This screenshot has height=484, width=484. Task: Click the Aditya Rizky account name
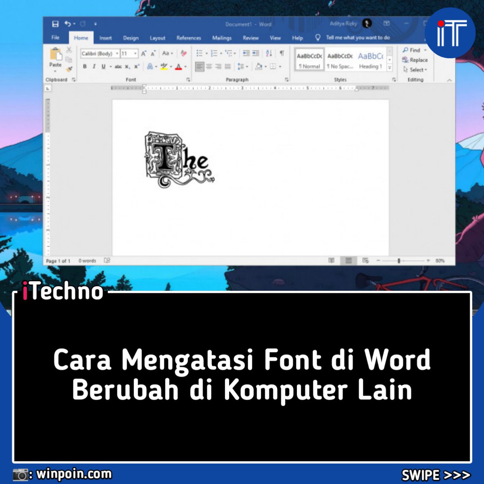[x=343, y=23]
